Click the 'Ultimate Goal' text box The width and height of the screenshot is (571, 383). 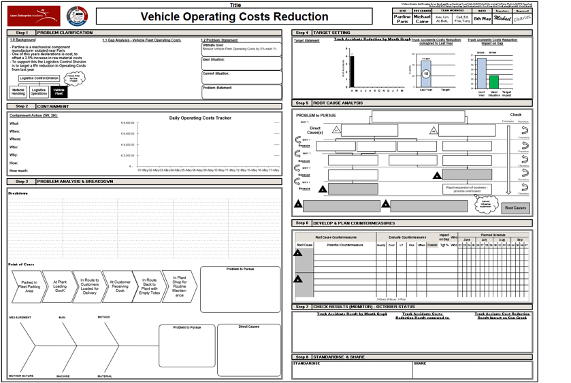pyautogui.click(x=242, y=49)
